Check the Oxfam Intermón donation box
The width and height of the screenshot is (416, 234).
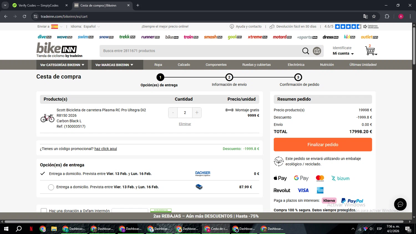tap(44, 211)
